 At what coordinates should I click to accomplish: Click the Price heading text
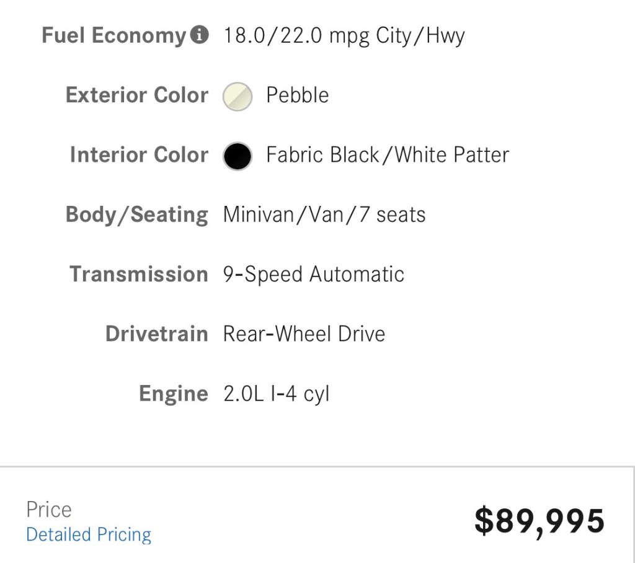point(49,510)
